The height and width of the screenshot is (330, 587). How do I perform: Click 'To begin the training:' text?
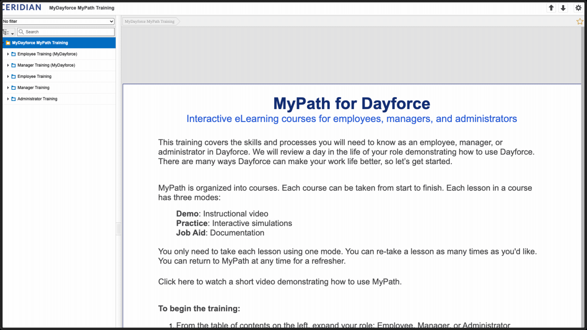click(199, 309)
